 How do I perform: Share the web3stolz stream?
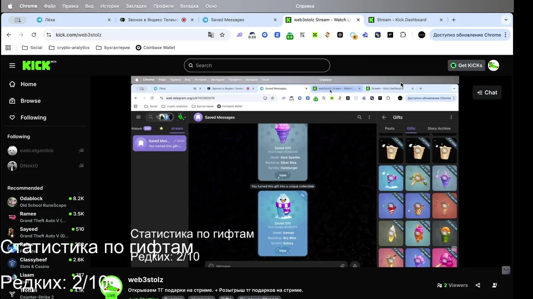478,285
